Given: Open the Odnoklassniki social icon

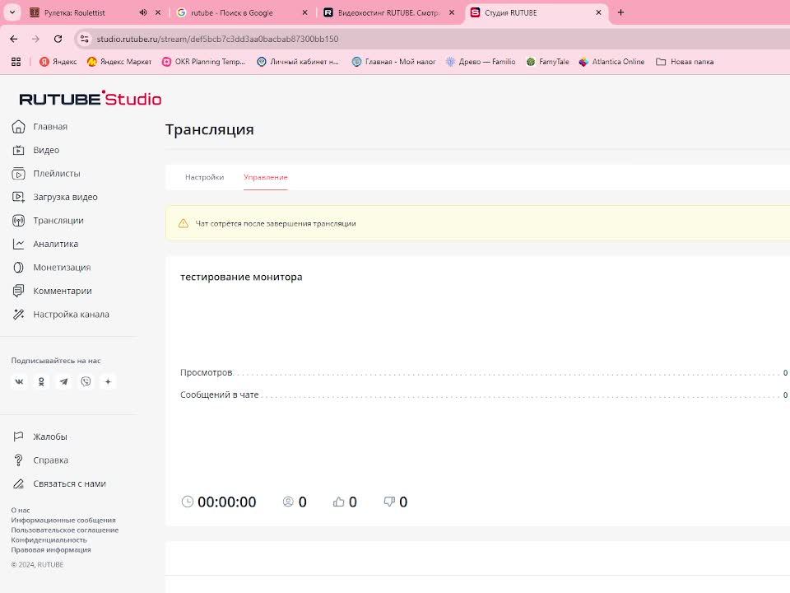Looking at the screenshot, I should click(41, 381).
